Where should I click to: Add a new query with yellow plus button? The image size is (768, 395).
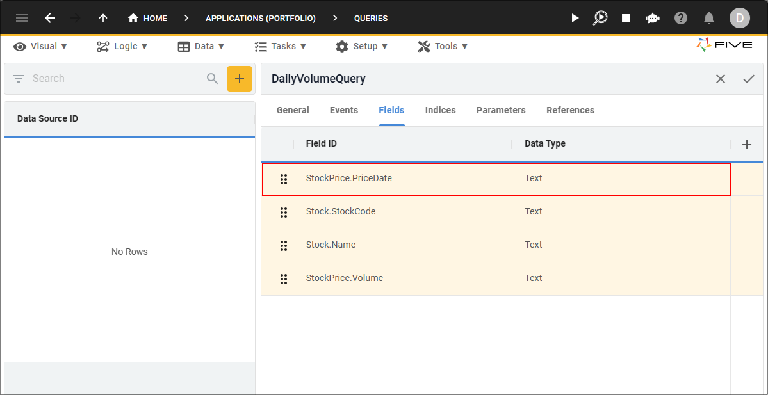click(240, 79)
